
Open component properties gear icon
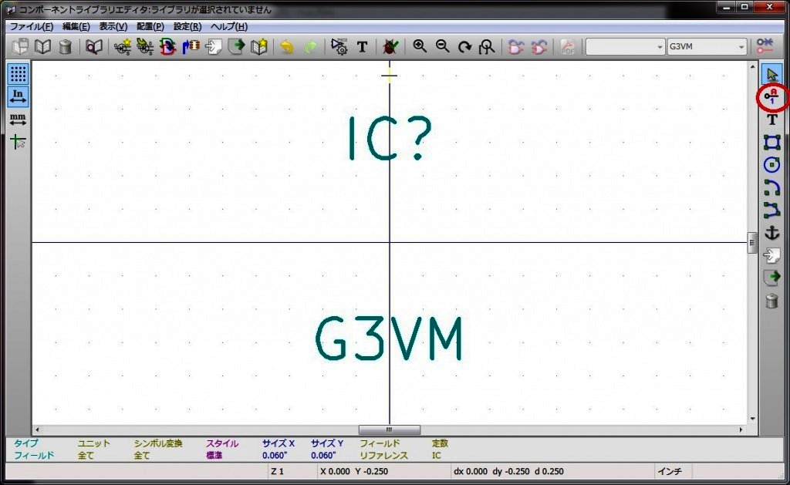click(x=339, y=46)
